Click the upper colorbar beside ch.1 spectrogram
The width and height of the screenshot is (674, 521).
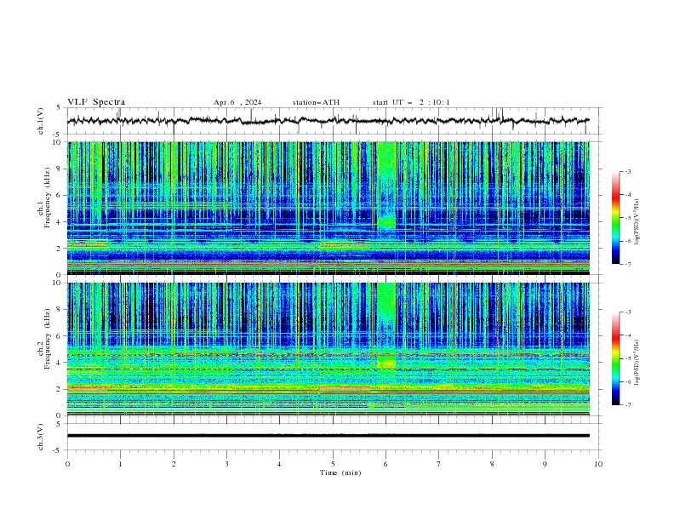coord(615,218)
